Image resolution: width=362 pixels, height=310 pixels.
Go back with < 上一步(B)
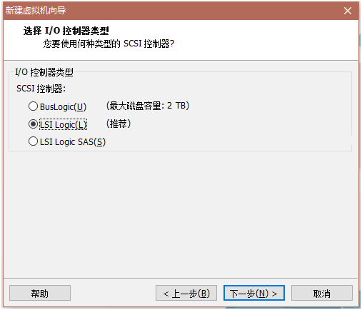[186, 293]
